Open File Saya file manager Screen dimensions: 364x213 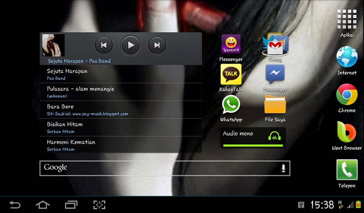click(275, 105)
